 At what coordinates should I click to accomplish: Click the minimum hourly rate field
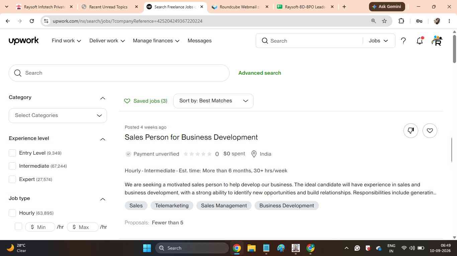tap(40, 227)
